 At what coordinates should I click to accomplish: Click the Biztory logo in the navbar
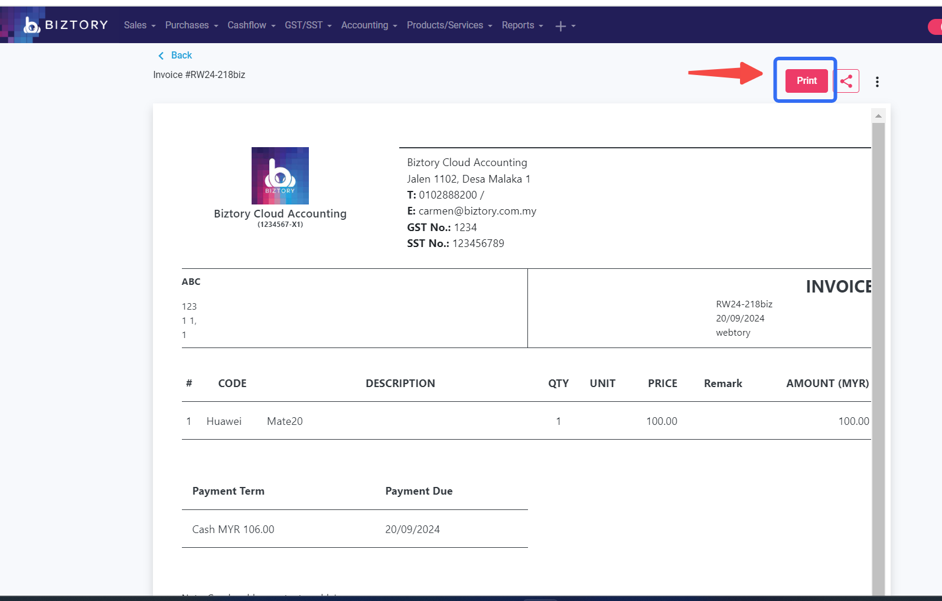point(66,25)
